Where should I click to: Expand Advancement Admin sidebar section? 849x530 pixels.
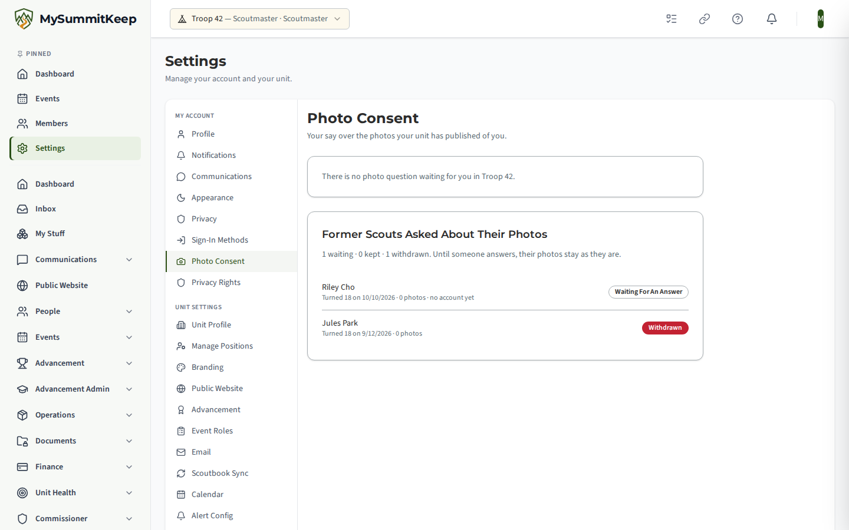tap(75, 389)
